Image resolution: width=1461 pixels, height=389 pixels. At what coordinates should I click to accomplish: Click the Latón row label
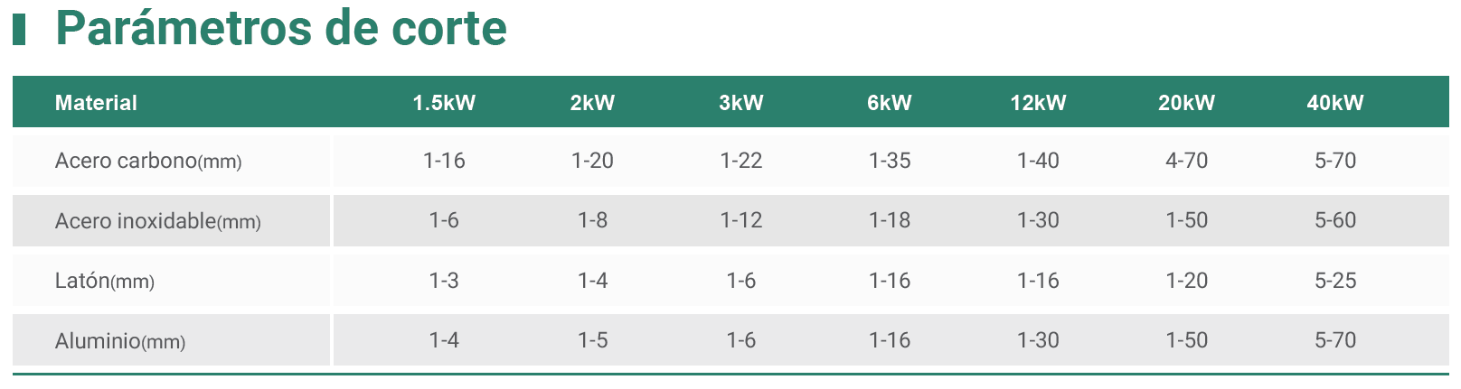pyautogui.click(x=105, y=281)
